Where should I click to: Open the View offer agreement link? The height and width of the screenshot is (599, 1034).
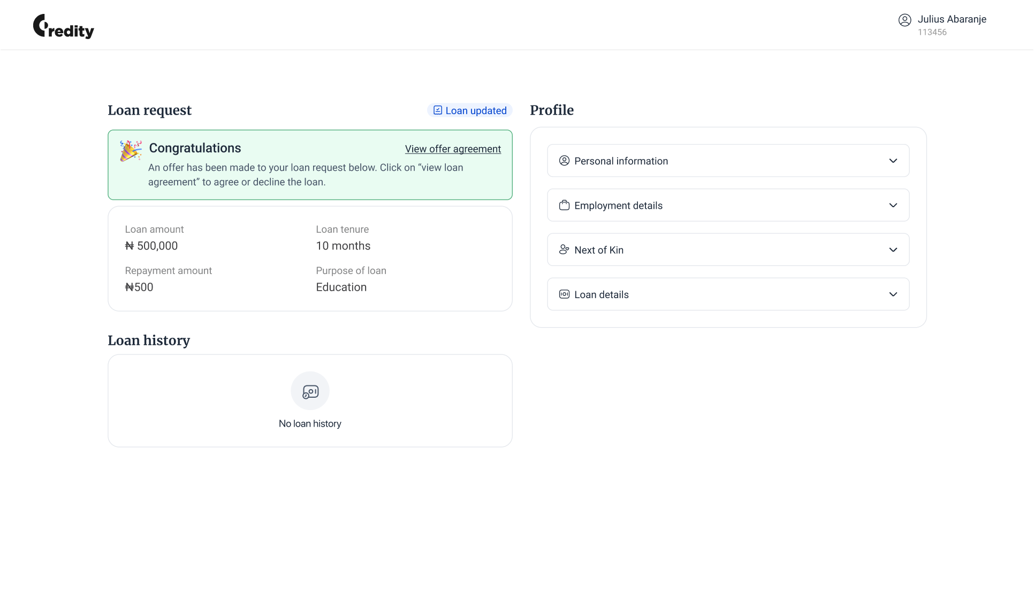pos(453,149)
